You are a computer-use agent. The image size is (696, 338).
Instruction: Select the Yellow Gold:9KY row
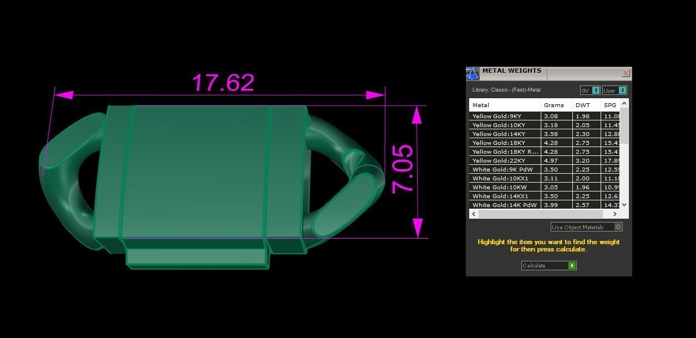click(x=545, y=116)
